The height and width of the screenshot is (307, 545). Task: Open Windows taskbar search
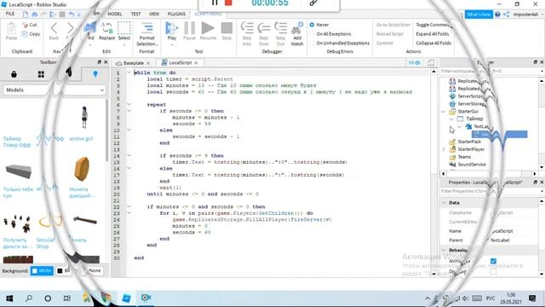(28, 298)
